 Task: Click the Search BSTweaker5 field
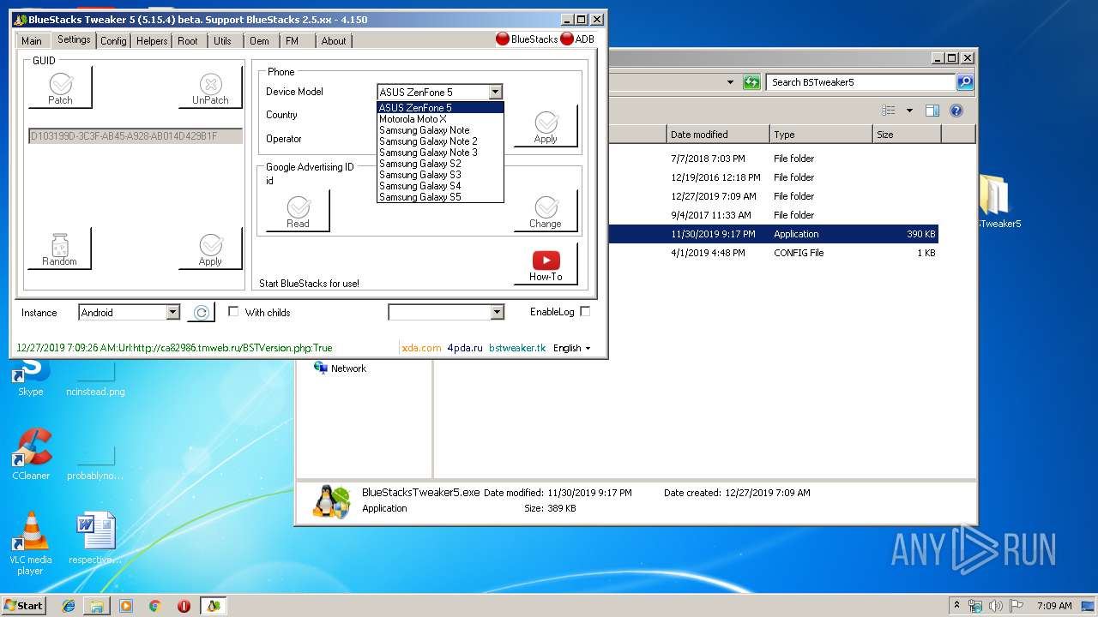860,82
